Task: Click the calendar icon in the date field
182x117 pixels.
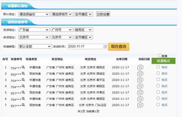Action: pyautogui.click(x=105, y=46)
